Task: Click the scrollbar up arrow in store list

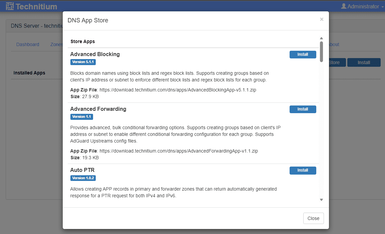Action: [321, 38]
